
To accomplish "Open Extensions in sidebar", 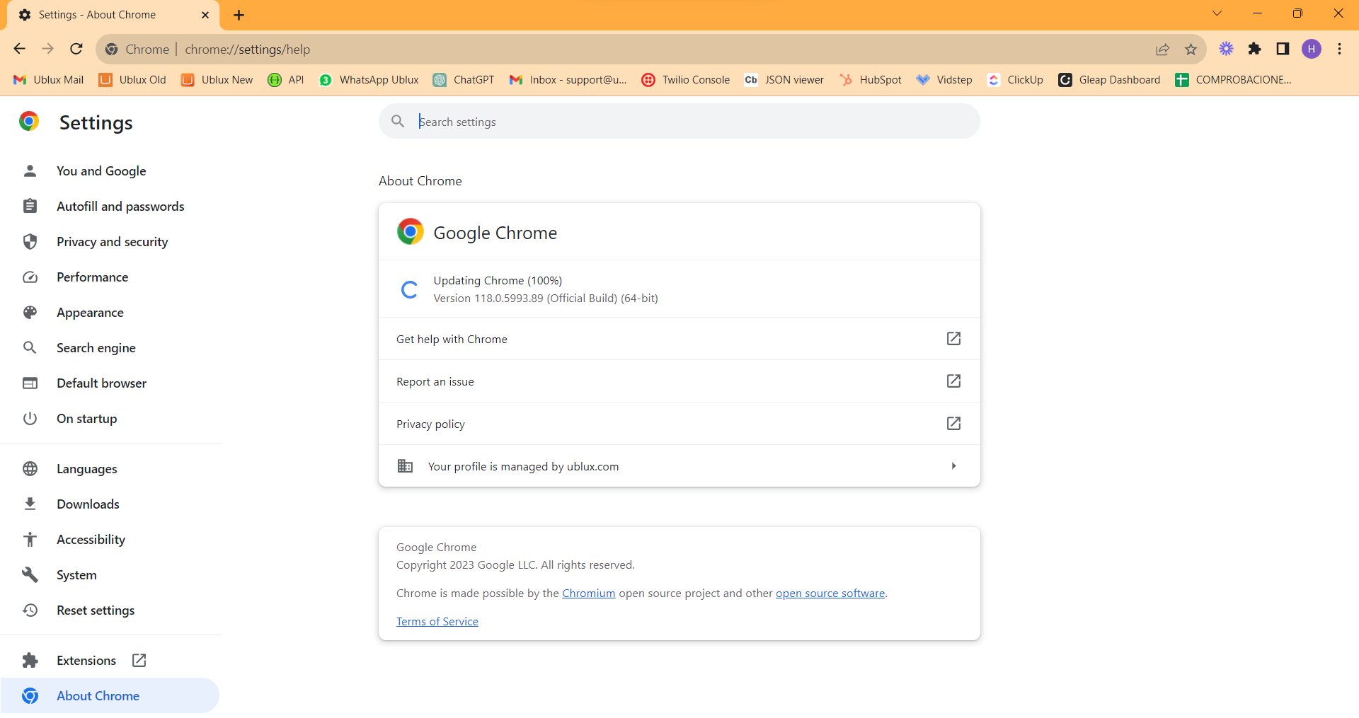I will tap(86, 661).
